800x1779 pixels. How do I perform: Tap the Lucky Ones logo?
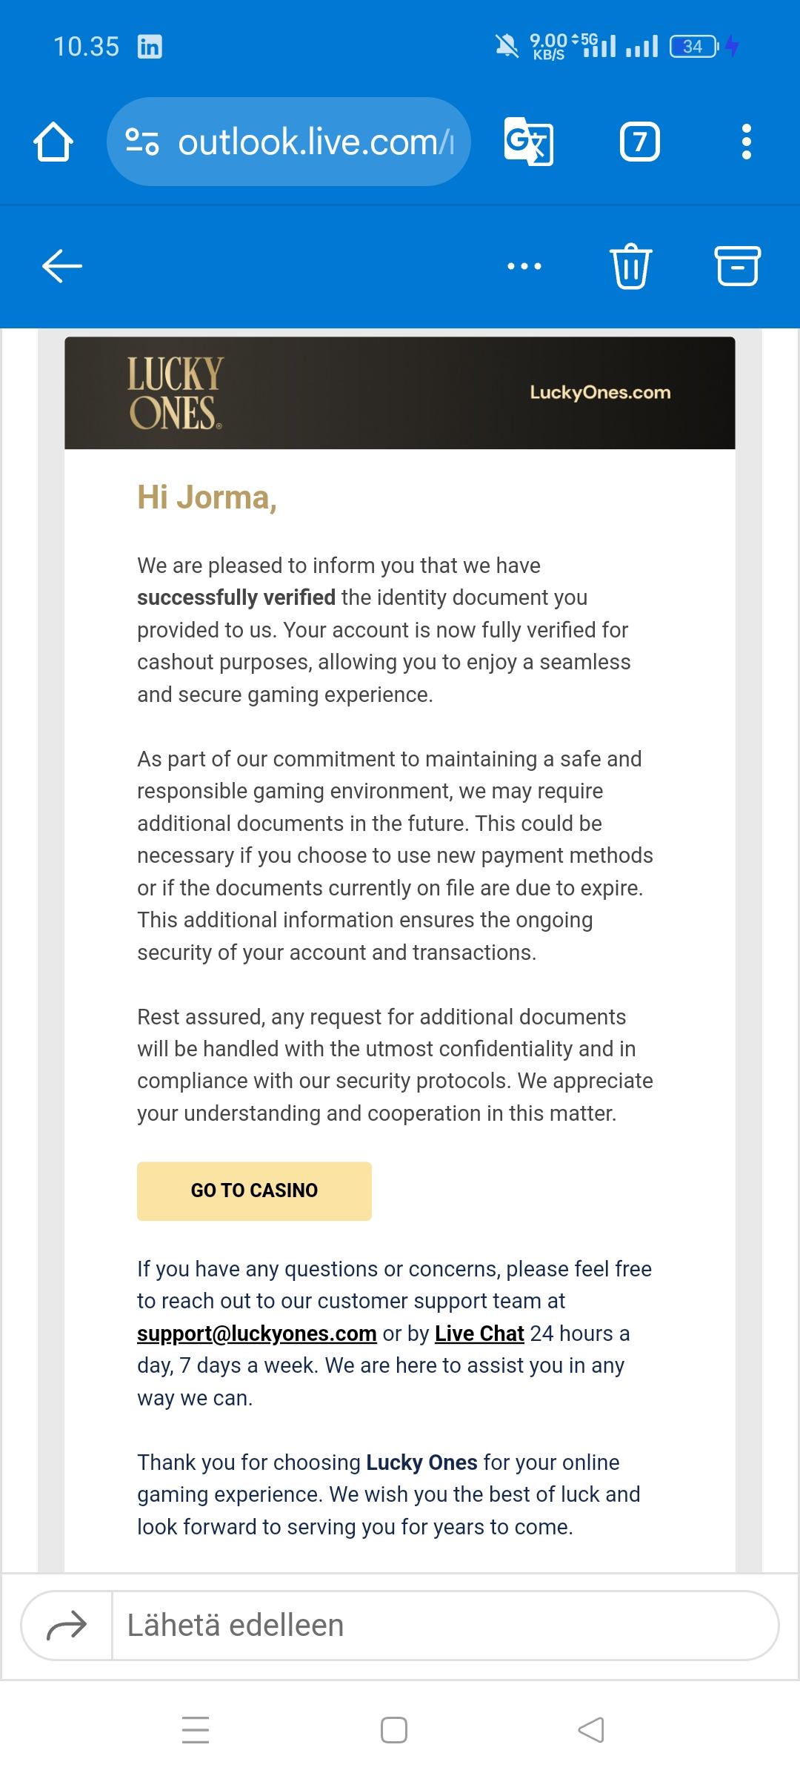(x=175, y=394)
